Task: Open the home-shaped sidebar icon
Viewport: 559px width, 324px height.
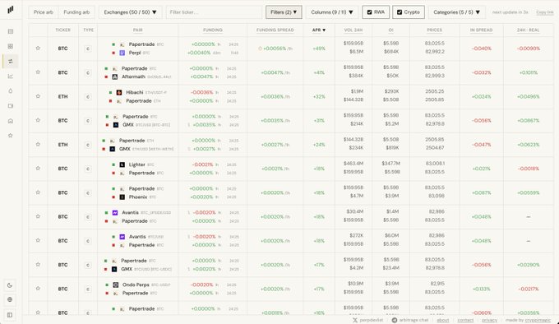Action: [11, 121]
